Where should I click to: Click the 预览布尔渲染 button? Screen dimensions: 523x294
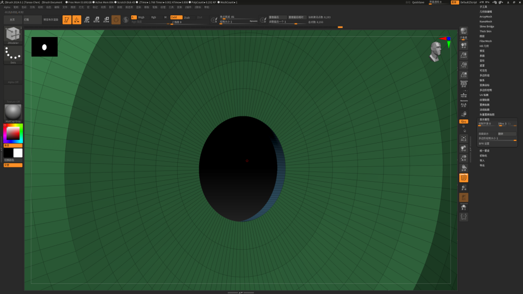click(x=51, y=20)
